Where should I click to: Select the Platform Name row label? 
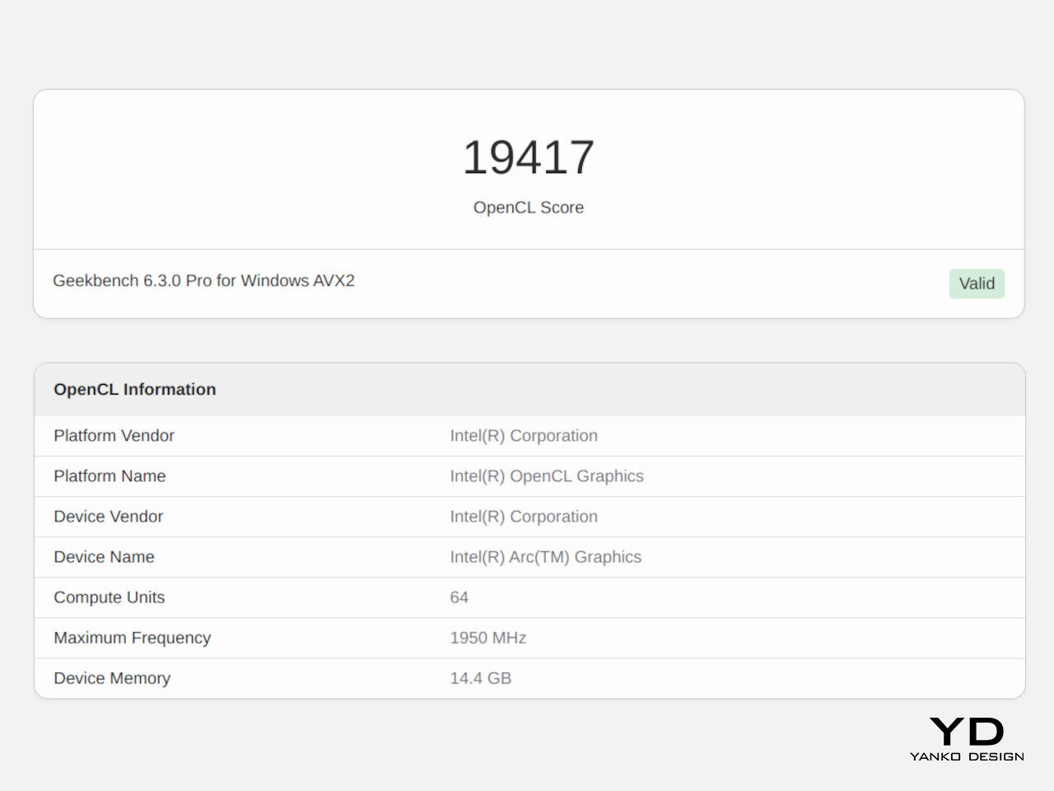110,476
